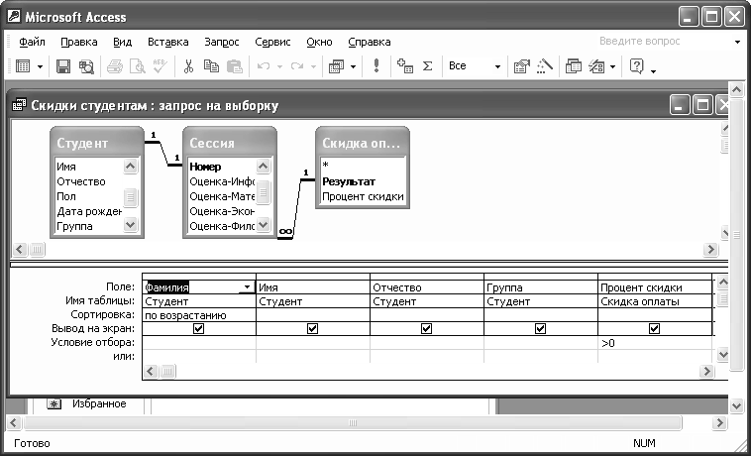Uncheck show checkbox for Группа column
The width and height of the screenshot is (751, 456).
[540, 328]
